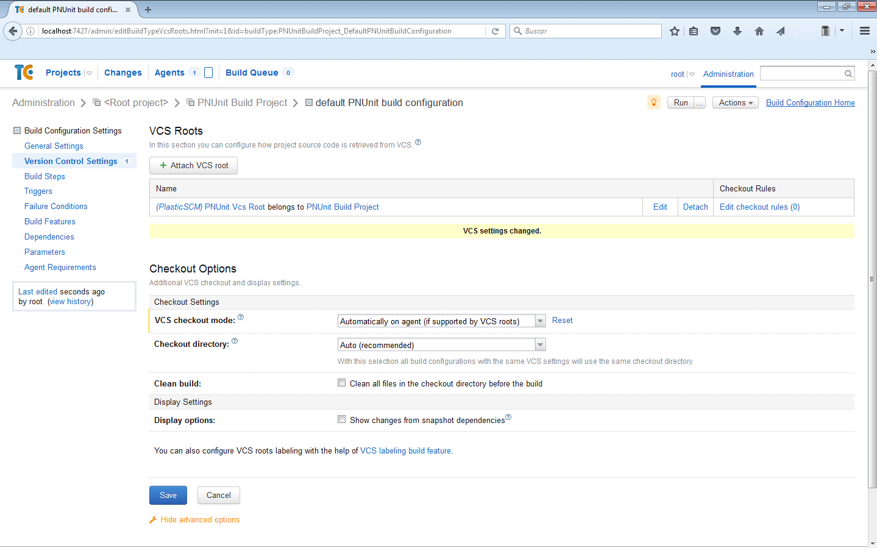Open the VCS checkout mode dropdown
This screenshot has height=548, width=877.
pyautogui.click(x=441, y=321)
